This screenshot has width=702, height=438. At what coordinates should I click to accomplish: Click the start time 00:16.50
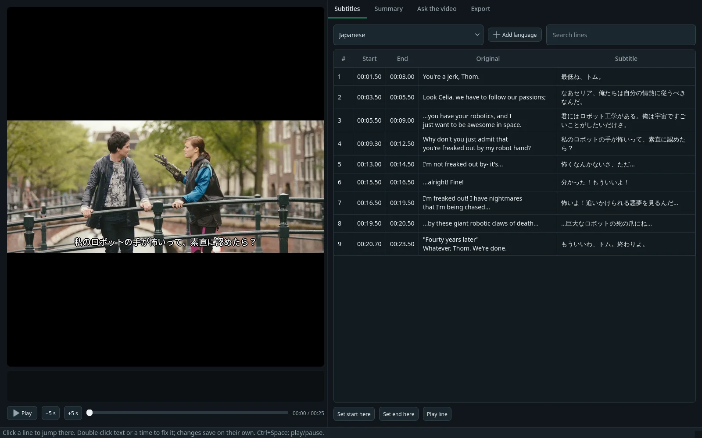coord(369,203)
